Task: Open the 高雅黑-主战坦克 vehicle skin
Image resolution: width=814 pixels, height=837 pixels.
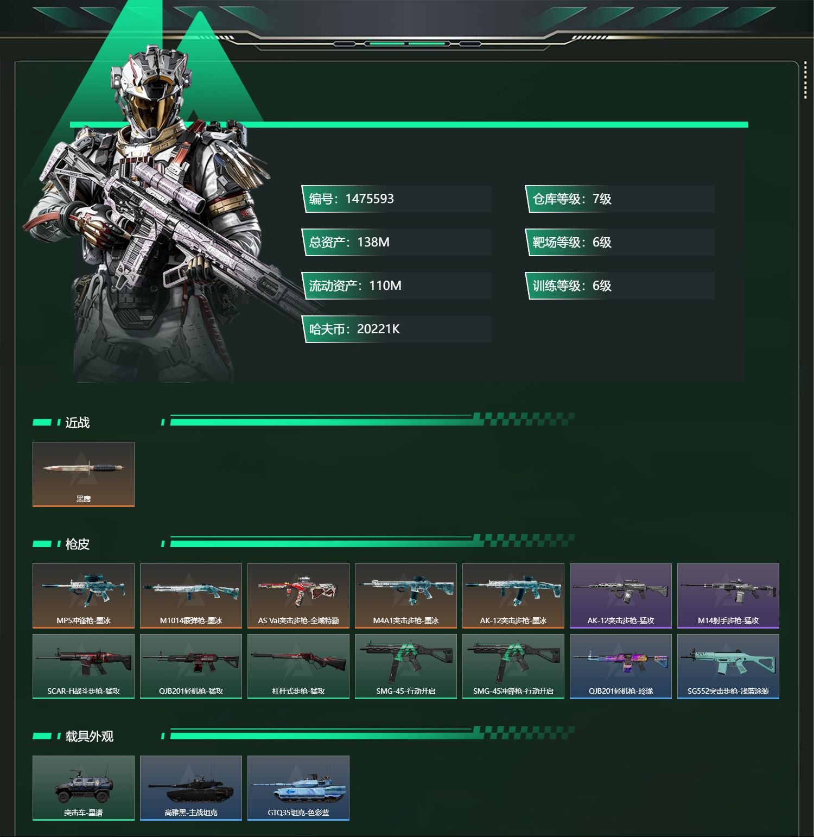Action: [x=191, y=788]
